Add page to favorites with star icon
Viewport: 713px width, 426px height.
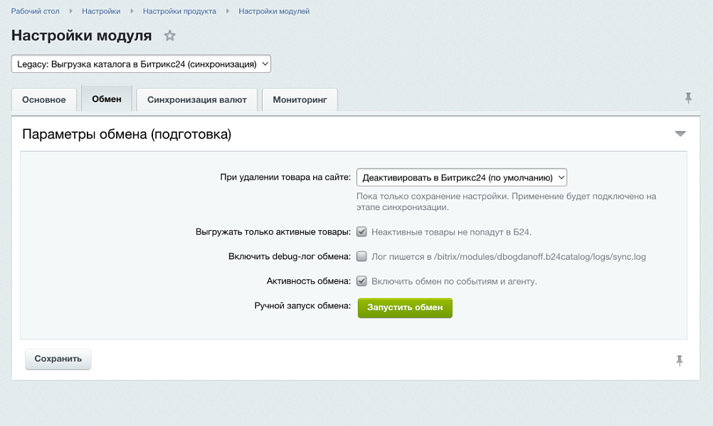[169, 35]
